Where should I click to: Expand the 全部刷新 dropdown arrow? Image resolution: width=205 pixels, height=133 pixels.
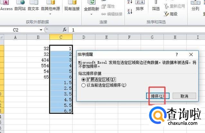pos(91,14)
